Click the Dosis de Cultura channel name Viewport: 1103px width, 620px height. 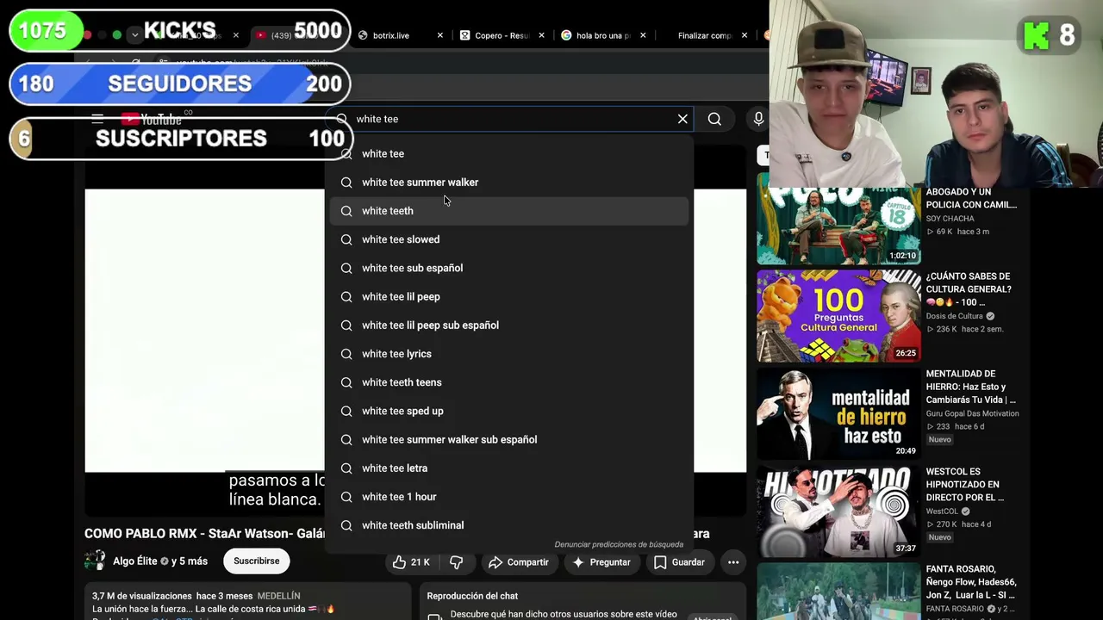coord(954,316)
